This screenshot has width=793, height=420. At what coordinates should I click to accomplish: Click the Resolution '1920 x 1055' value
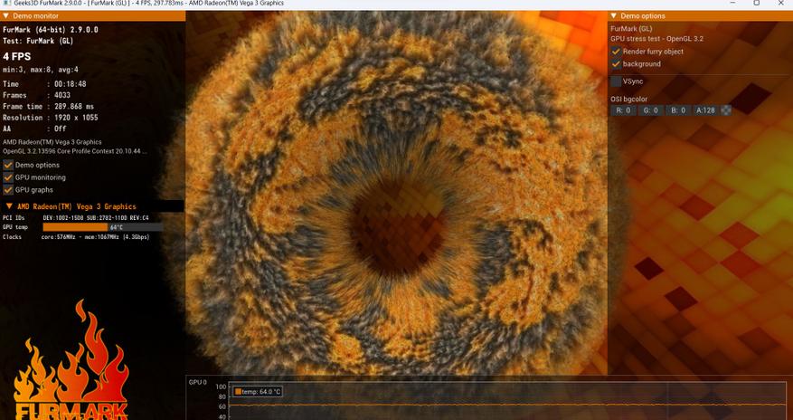pyautogui.click(x=76, y=118)
